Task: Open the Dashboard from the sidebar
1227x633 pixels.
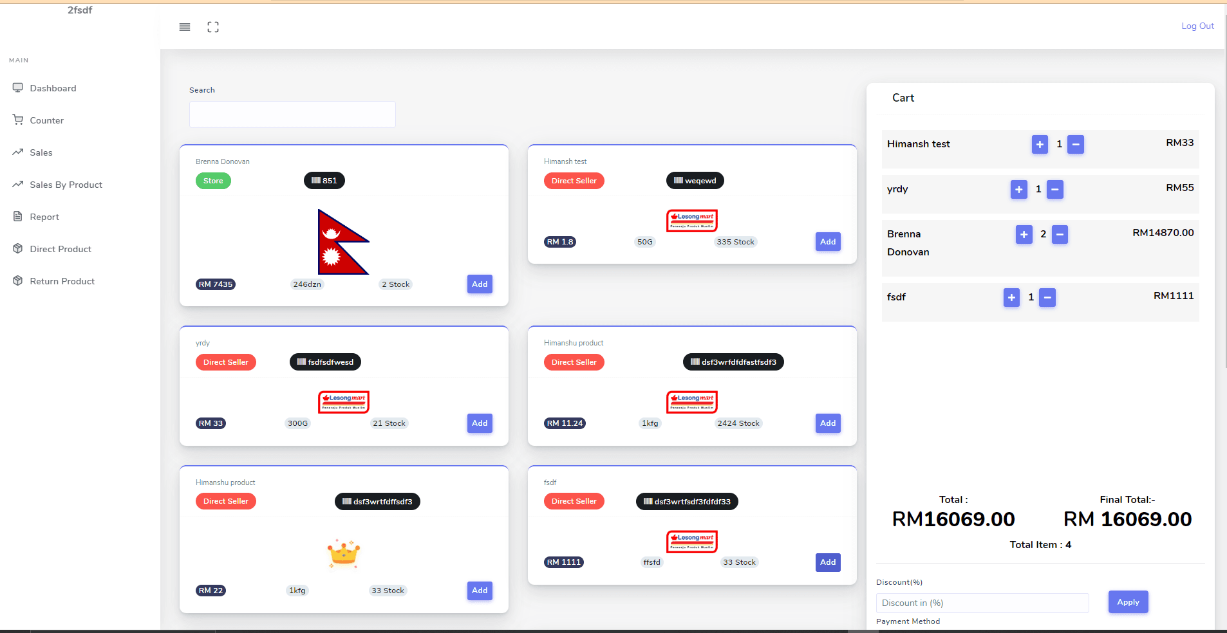Action: (52, 88)
